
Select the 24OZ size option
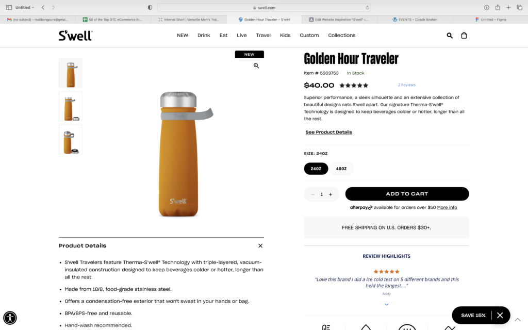tap(316, 169)
